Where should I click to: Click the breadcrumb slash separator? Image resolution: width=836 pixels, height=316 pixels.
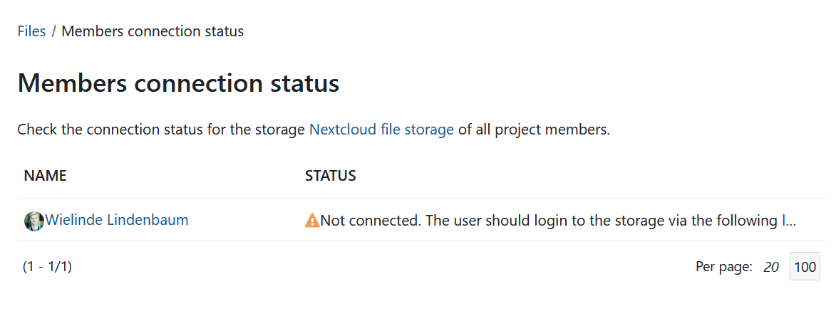(53, 31)
